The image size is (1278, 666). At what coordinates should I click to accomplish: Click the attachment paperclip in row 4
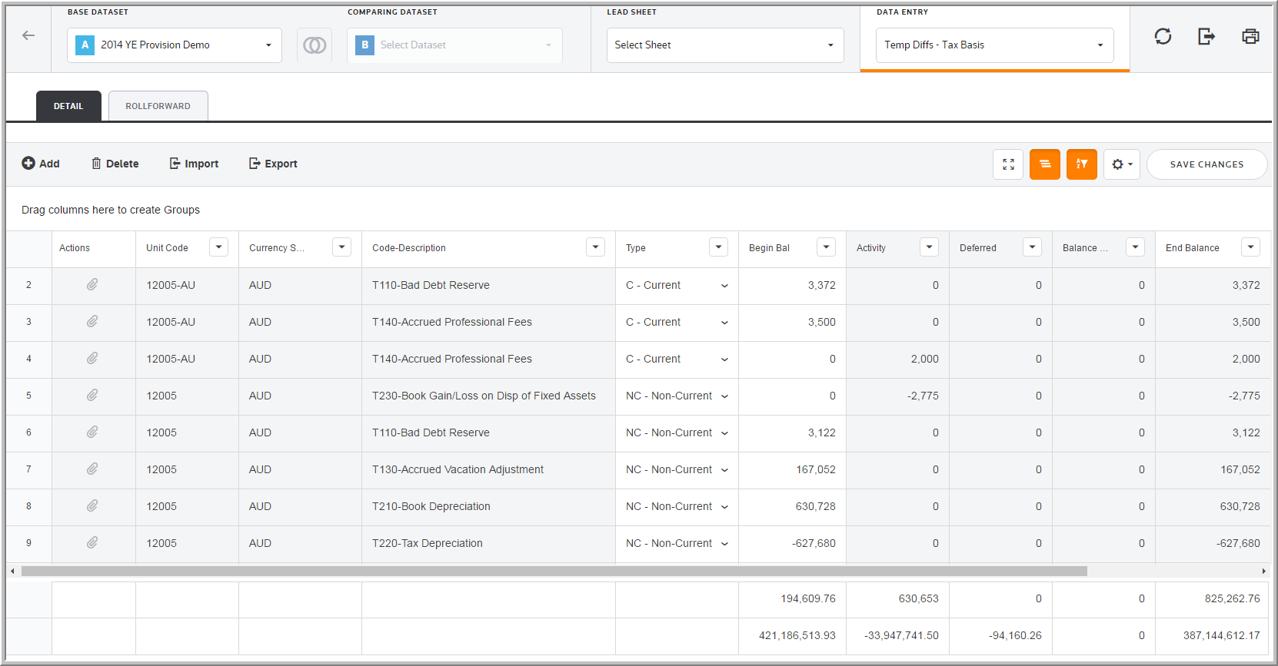[x=92, y=359]
